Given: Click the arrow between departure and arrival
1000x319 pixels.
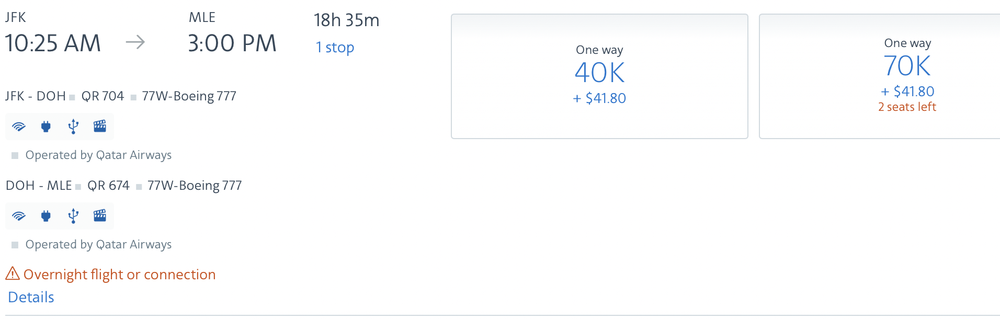Looking at the screenshot, I should click(135, 42).
